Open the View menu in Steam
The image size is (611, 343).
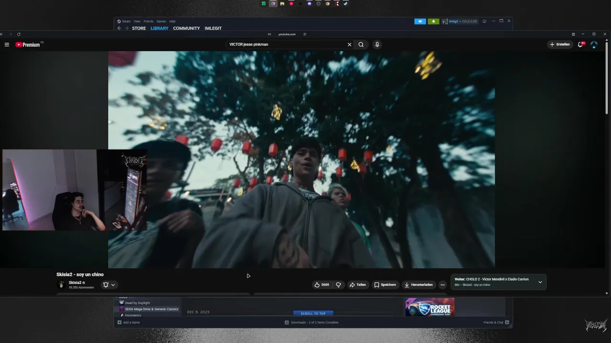pyautogui.click(x=137, y=21)
